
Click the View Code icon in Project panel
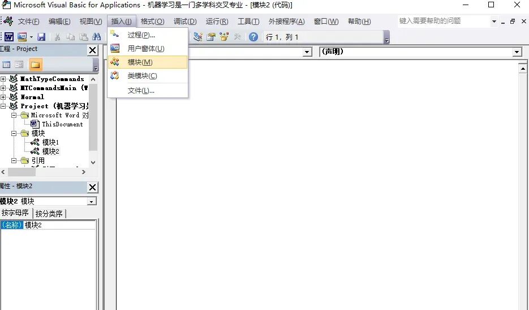click(6, 64)
